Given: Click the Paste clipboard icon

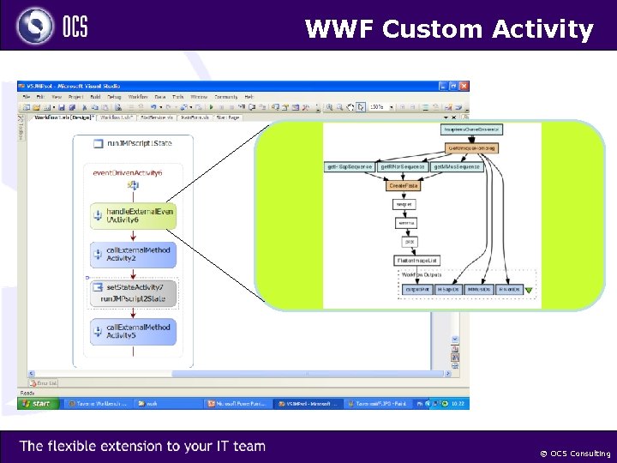Looking at the screenshot, I should [105, 107].
